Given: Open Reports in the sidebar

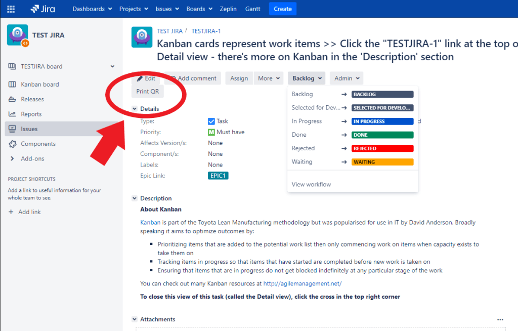Looking at the screenshot, I should tap(31, 114).
